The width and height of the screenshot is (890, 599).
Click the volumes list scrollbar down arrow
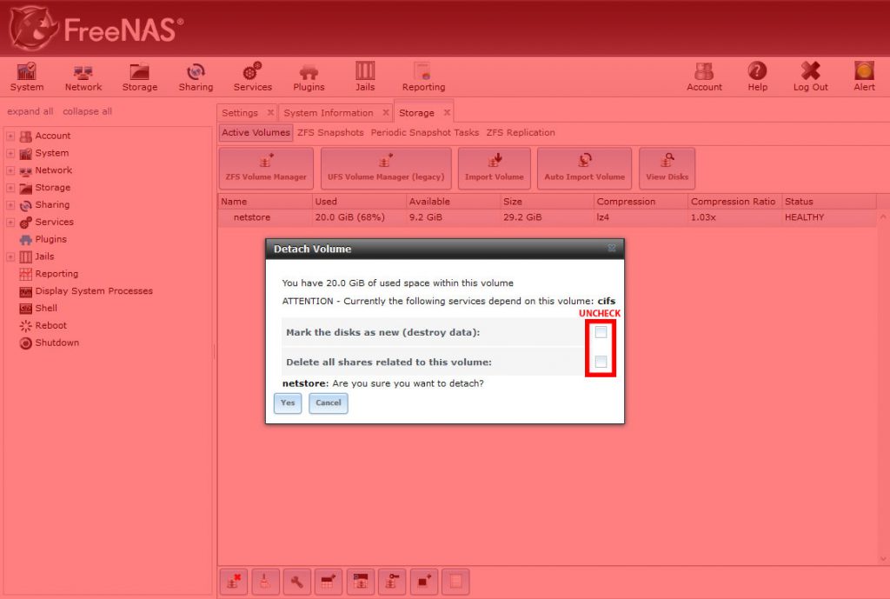(x=883, y=559)
